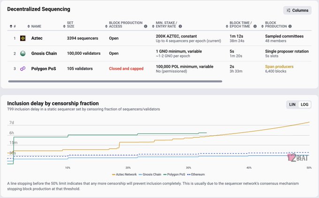Show info tooltip for Block Time / Epoch Time

(255, 26)
